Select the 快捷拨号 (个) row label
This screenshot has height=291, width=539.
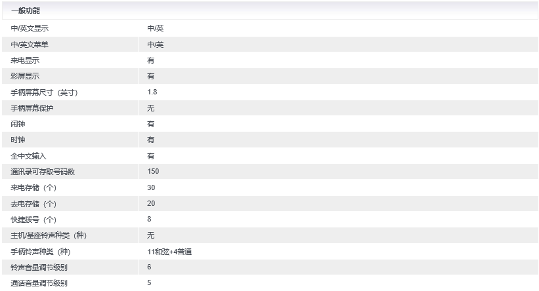click(33, 220)
